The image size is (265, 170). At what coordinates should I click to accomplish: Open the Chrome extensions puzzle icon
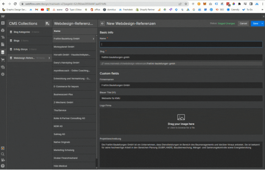(239, 4)
